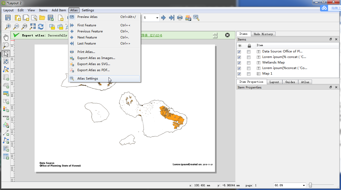
Task: Click the export folder link in message bar
Action: [x=152, y=35]
